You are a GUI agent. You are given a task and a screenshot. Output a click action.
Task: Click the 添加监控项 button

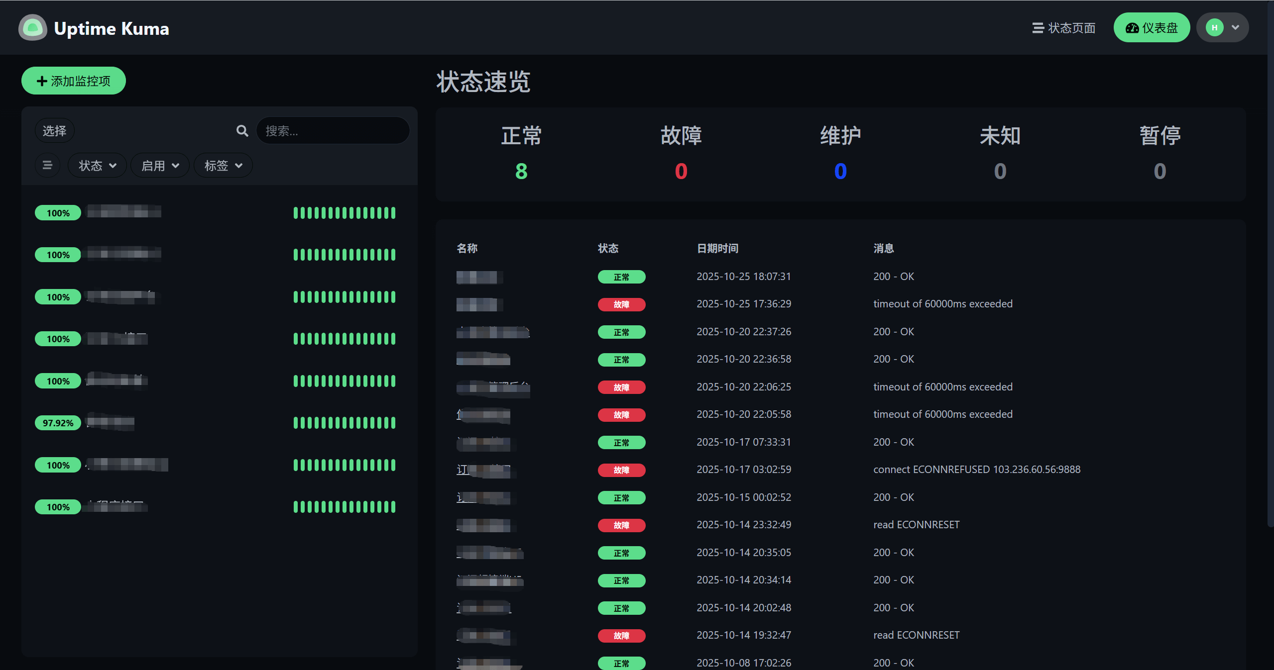(74, 81)
